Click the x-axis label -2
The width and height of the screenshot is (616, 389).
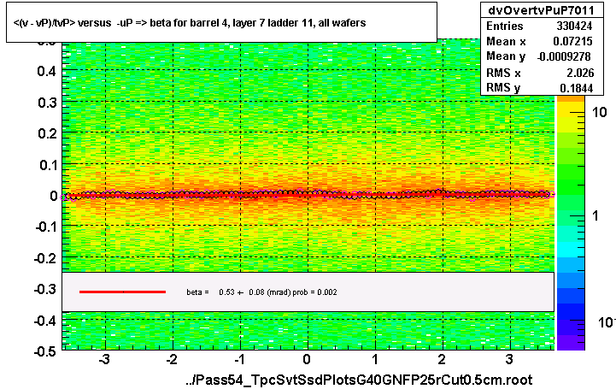pyautogui.click(x=172, y=360)
